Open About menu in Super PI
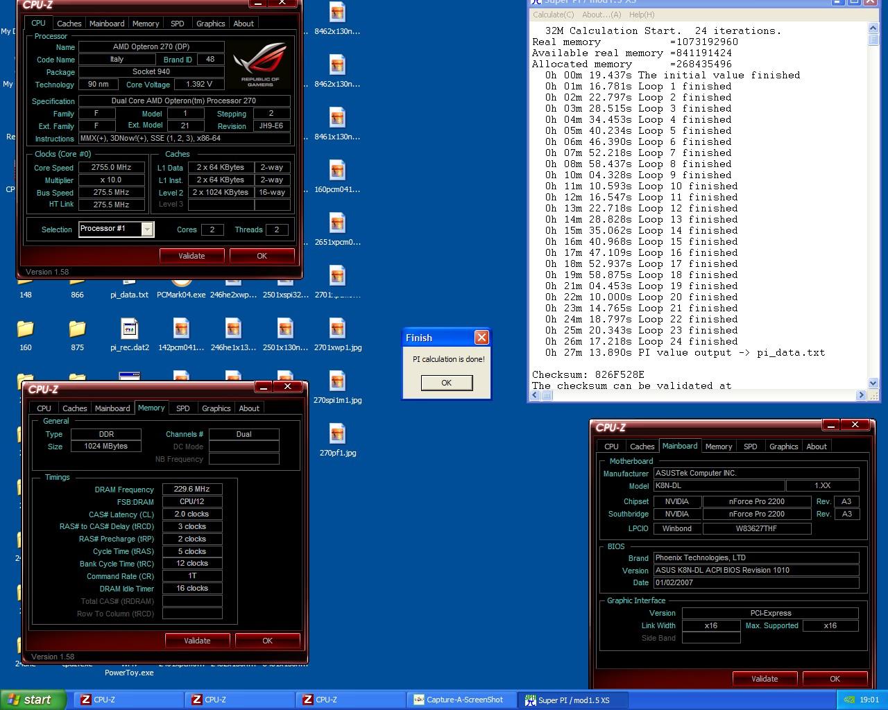The image size is (888, 710). pos(601,15)
